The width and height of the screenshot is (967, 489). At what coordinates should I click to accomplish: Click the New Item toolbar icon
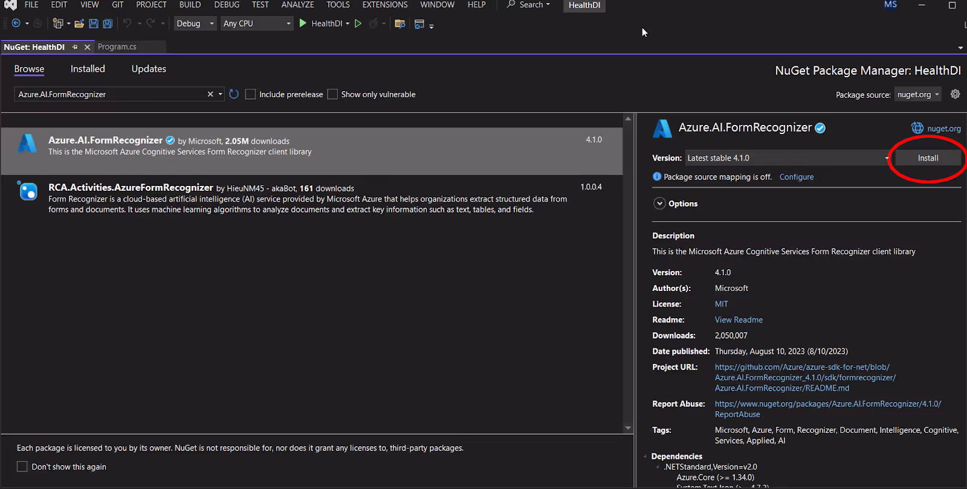(x=58, y=24)
